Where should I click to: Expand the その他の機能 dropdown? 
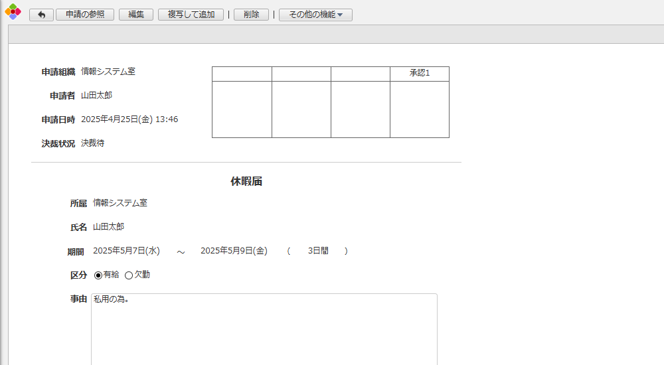[315, 15]
